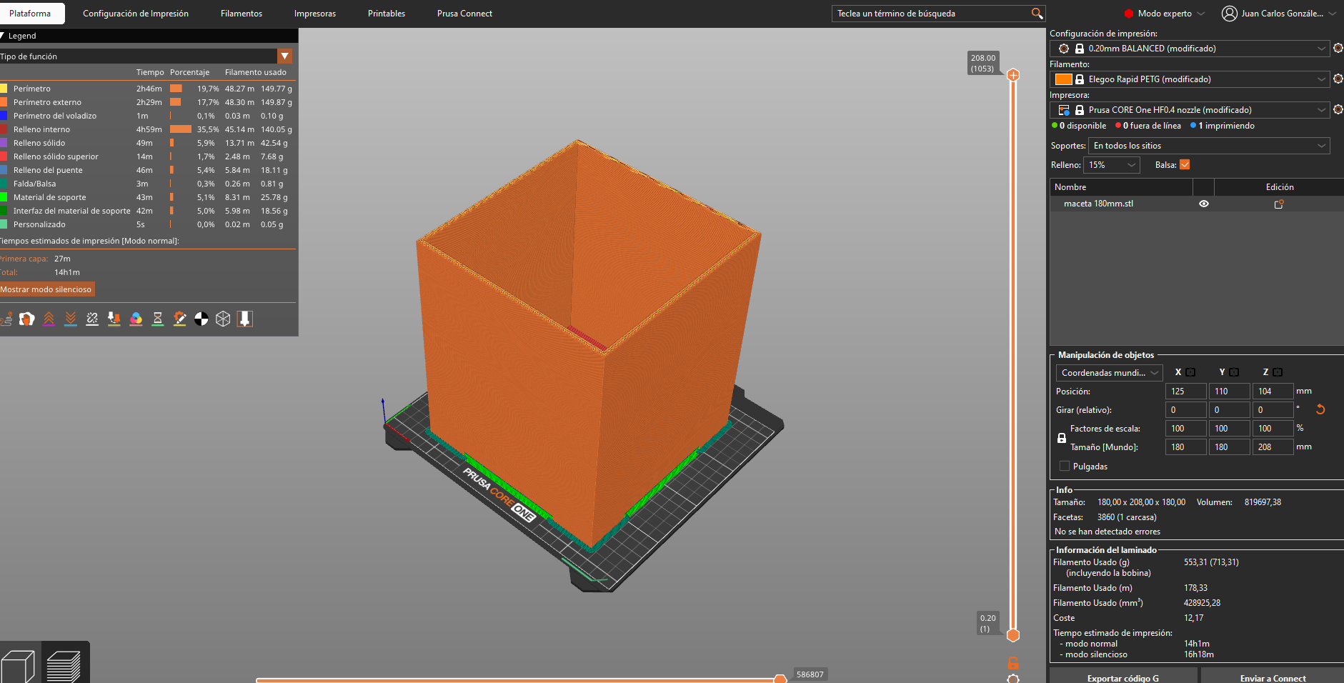Click Mostrar modo silencioso button

pos(46,289)
